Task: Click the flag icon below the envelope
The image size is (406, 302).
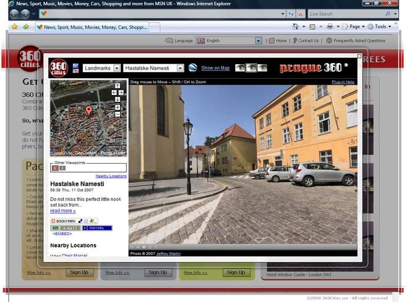Action: (x=76, y=70)
